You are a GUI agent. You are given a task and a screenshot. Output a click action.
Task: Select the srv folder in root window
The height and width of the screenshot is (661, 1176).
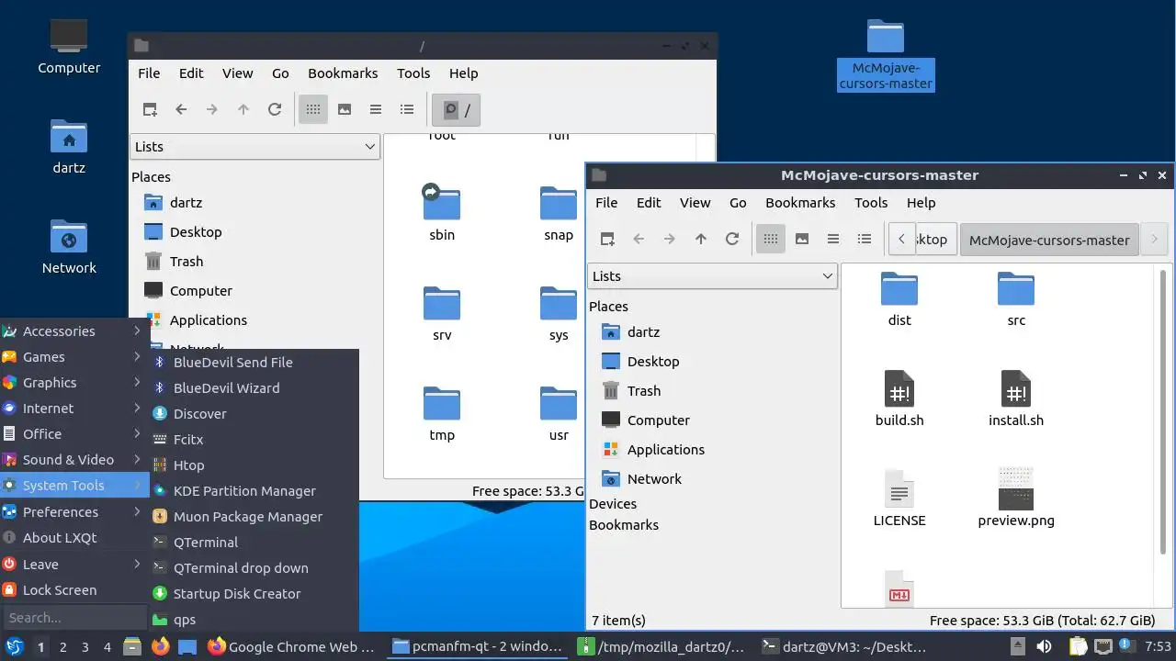(x=442, y=314)
